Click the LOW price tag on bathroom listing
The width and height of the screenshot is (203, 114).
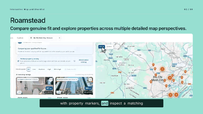pyautogui.click(x=19, y=92)
